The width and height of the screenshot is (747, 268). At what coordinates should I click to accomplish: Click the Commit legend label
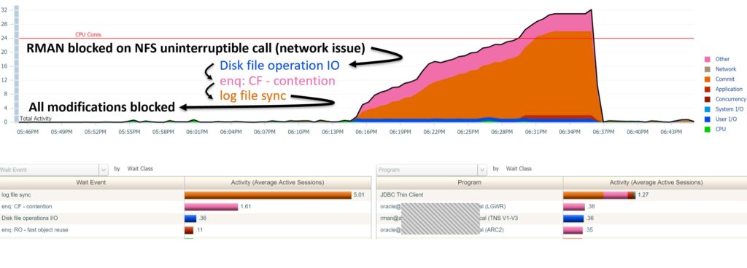tap(725, 79)
